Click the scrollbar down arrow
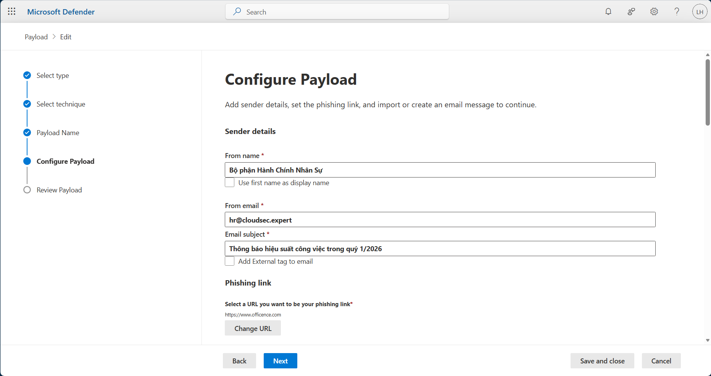This screenshot has width=711, height=376. click(x=708, y=340)
